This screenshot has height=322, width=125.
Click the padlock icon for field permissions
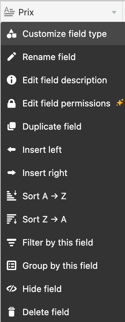click(x=12, y=103)
